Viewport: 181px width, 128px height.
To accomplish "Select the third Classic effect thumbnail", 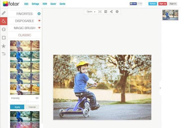I will click(x=25, y=68).
